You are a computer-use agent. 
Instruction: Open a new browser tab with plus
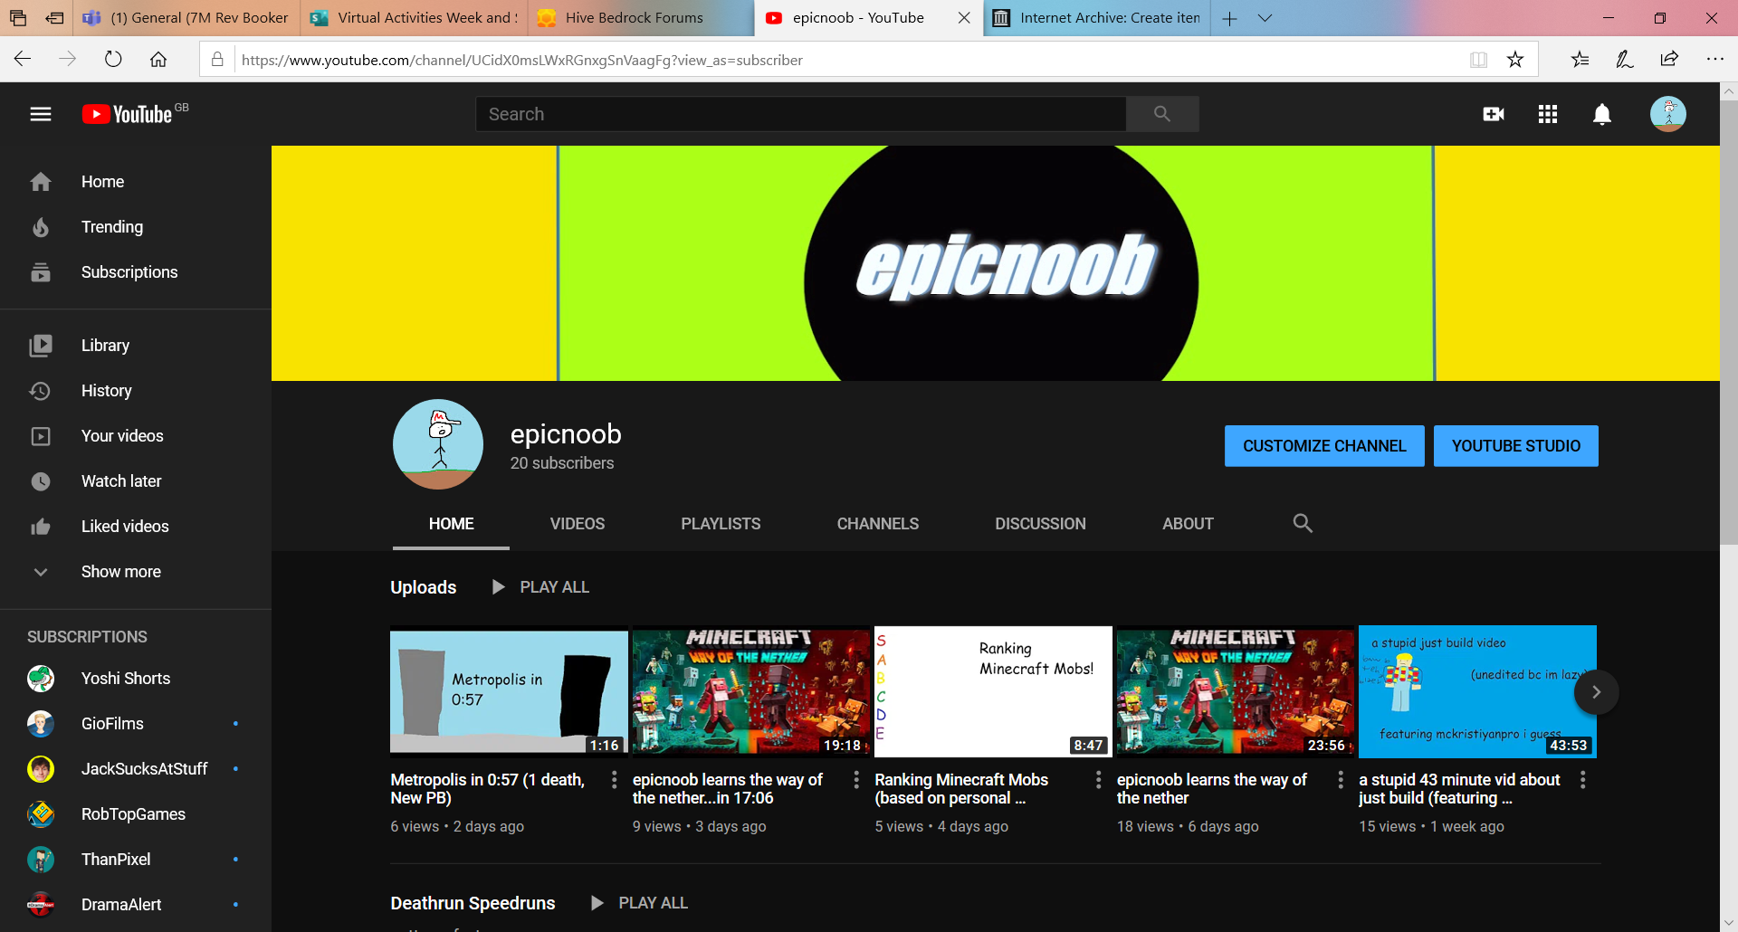tap(1229, 18)
